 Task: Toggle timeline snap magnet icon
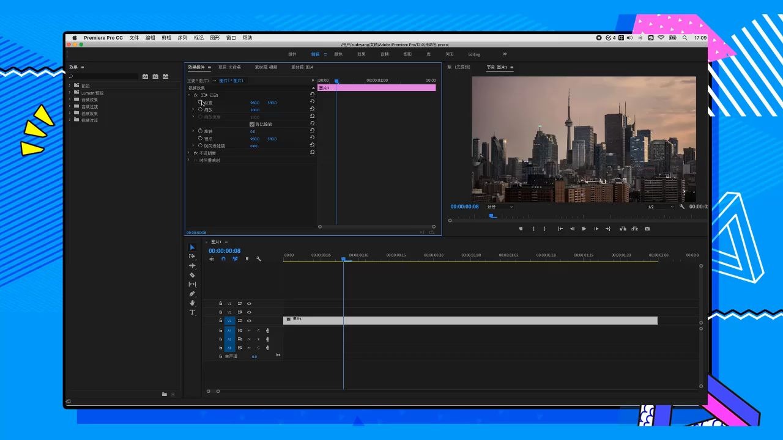point(223,259)
